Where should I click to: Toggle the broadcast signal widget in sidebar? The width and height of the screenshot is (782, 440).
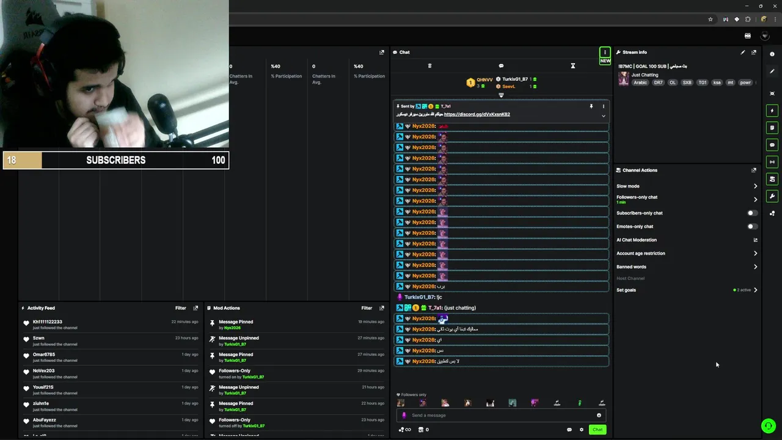[x=772, y=162]
